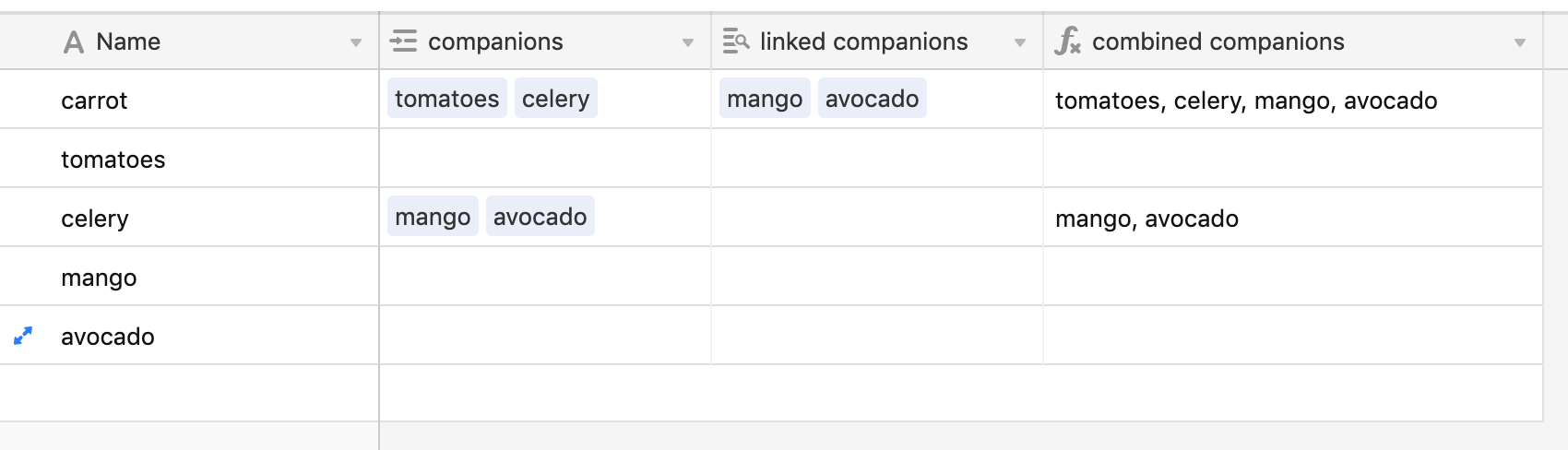The height and width of the screenshot is (450, 1568).
Task: Select the carrot name cell
Action: coord(189,100)
